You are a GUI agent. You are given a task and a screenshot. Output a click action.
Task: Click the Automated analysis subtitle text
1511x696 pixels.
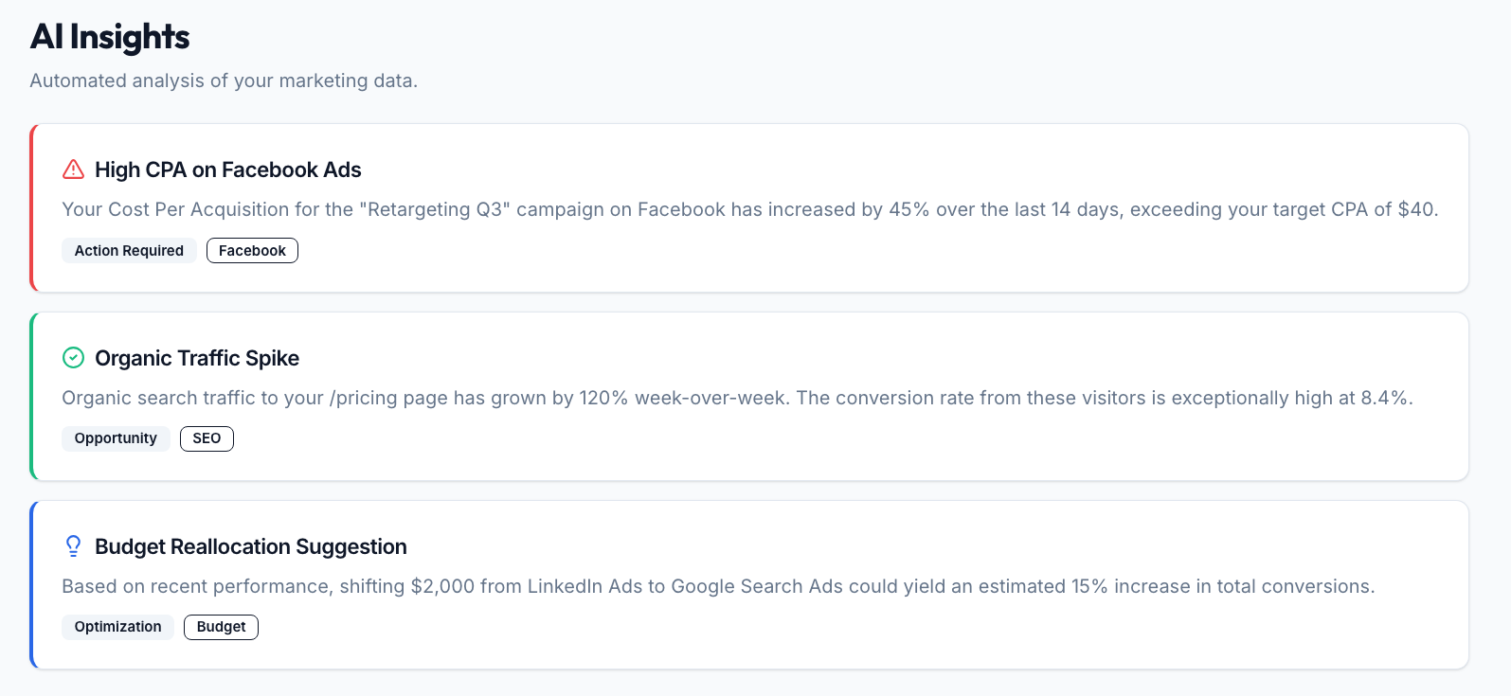(224, 80)
